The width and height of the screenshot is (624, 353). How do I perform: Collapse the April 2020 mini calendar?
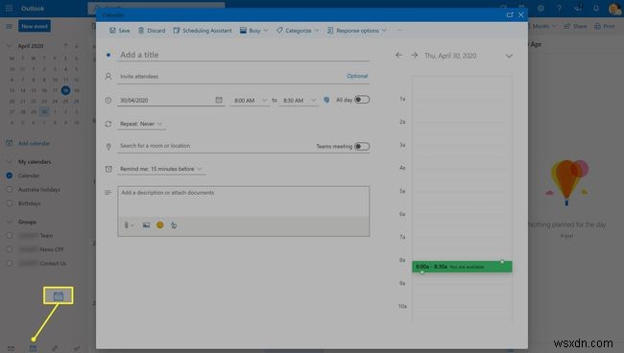[x=10, y=46]
